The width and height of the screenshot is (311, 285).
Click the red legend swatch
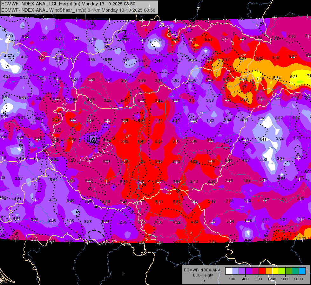click(262, 271)
